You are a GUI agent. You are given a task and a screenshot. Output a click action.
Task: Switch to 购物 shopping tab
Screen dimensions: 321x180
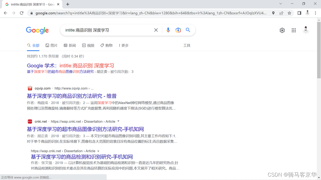[106, 45]
